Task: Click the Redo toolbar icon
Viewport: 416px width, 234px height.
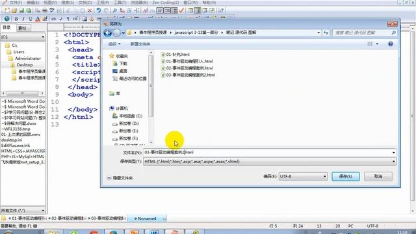Action: (106, 10)
